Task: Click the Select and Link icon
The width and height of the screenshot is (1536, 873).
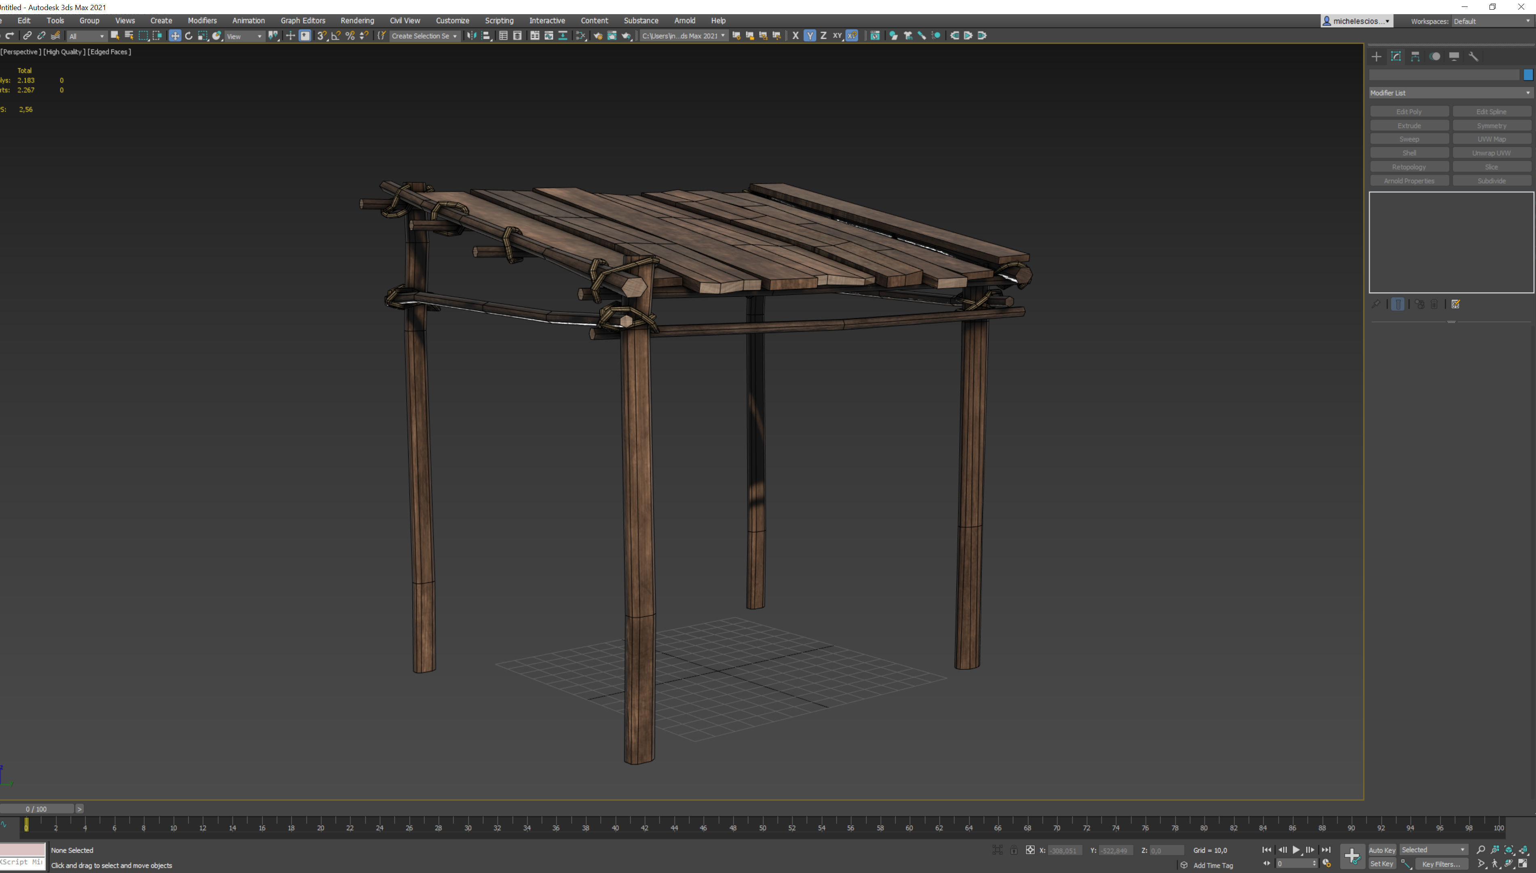Action: point(27,36)
